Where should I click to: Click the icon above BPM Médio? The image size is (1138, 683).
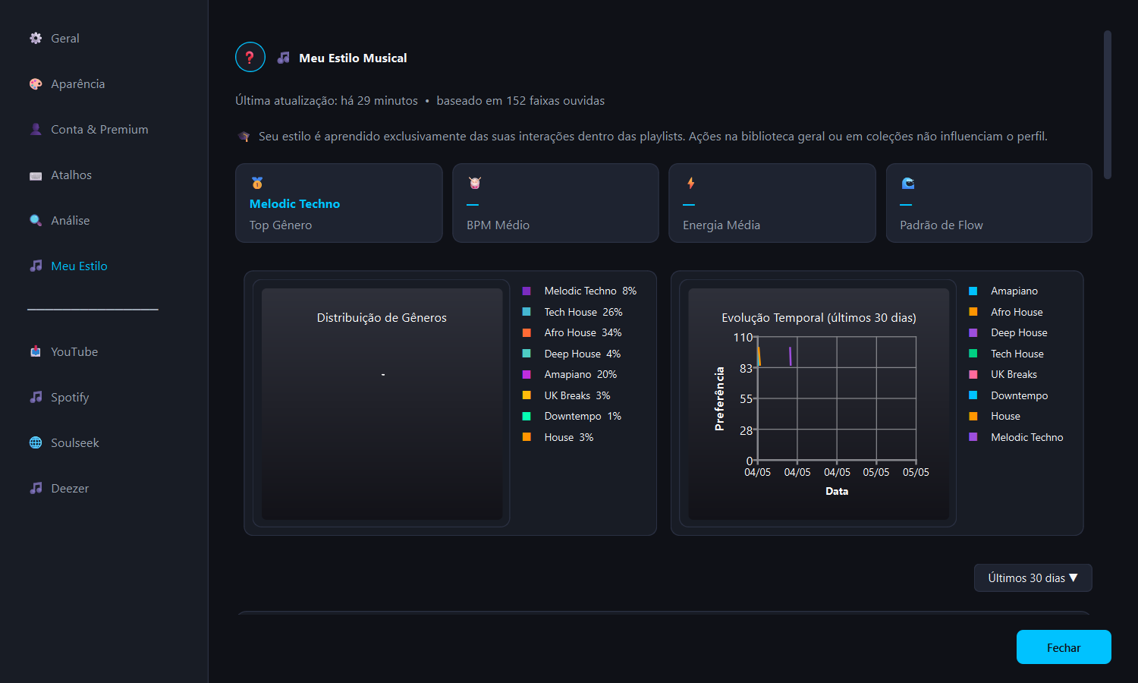pos(475,183)
